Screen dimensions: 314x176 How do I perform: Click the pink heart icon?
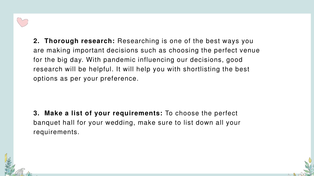tap(22, 22)
